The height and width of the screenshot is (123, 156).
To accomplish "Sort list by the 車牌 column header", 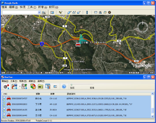I will click(x=57, y=94).
